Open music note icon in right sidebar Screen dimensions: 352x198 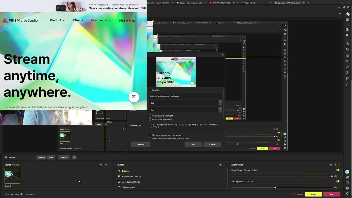(x=347, y=78)
